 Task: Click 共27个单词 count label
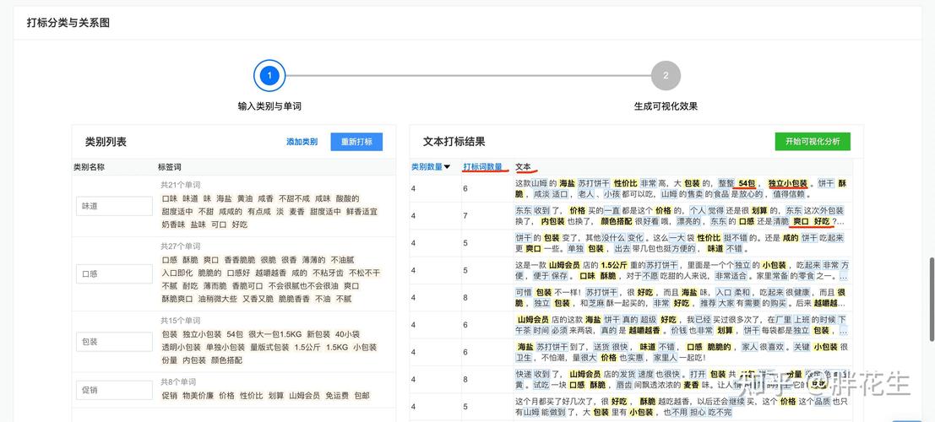180,246
